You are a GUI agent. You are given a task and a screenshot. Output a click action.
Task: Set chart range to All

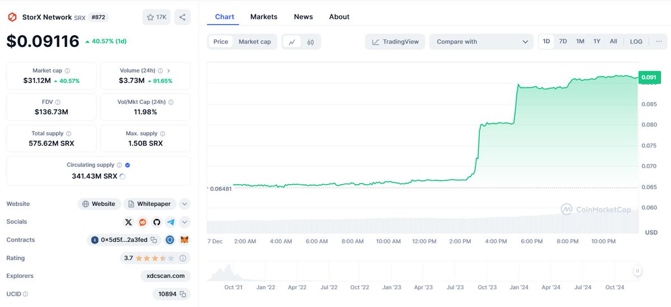(613, 41)
